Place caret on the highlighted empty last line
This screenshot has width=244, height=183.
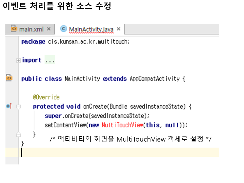(x=102, y=152)
